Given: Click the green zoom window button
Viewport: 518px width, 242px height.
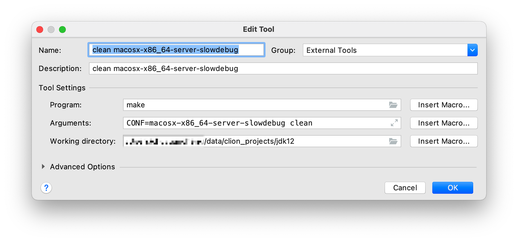Looking at the screenshot, I should [x=62, y=30].
